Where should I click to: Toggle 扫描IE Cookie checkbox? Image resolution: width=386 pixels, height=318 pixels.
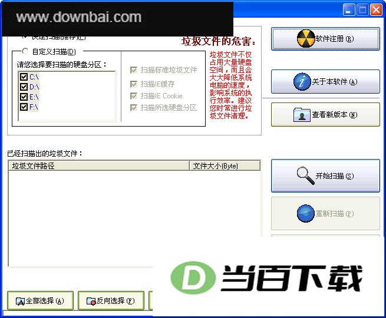click(x=134, y=95)
